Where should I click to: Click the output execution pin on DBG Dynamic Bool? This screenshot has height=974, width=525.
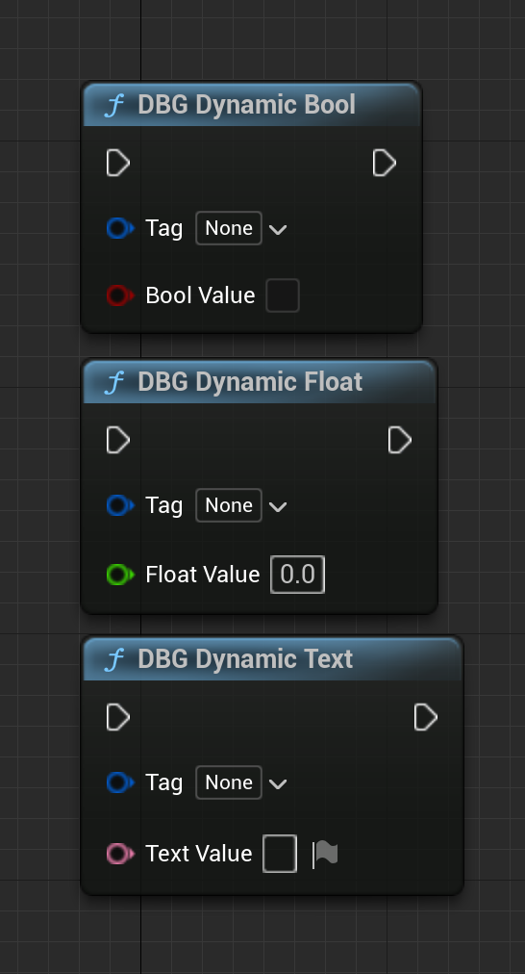[x=385, y=163]
